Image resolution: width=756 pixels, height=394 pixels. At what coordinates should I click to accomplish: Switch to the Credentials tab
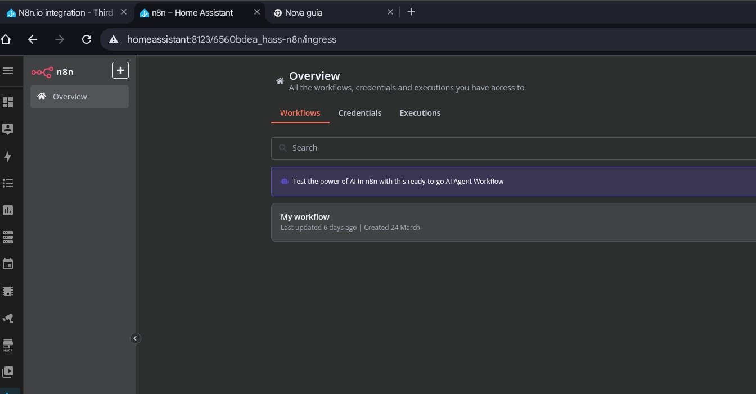click(x=360, y=113)
